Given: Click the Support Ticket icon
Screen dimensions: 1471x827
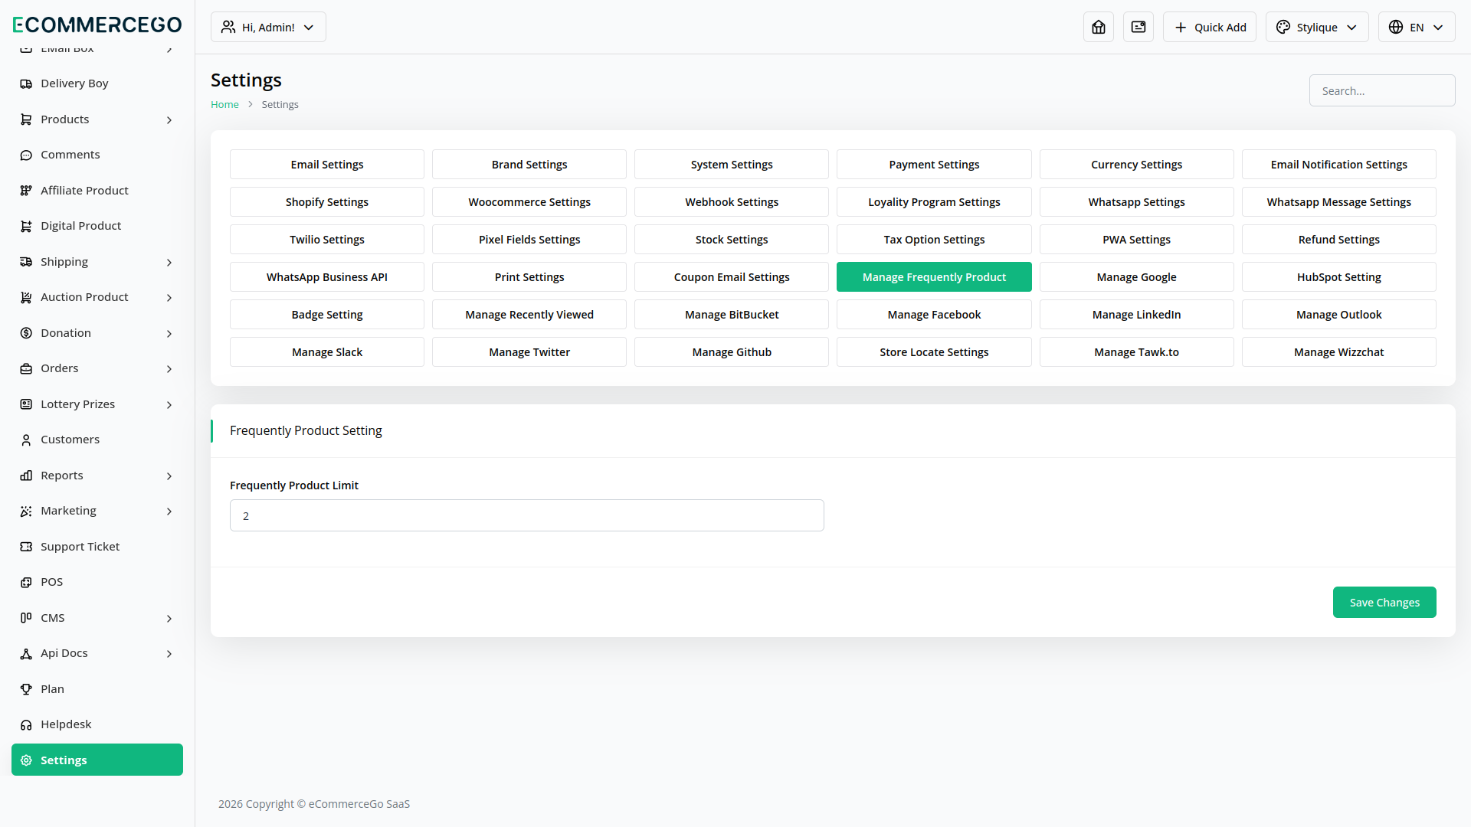Looking at the screenshot, I should [26, 547].
